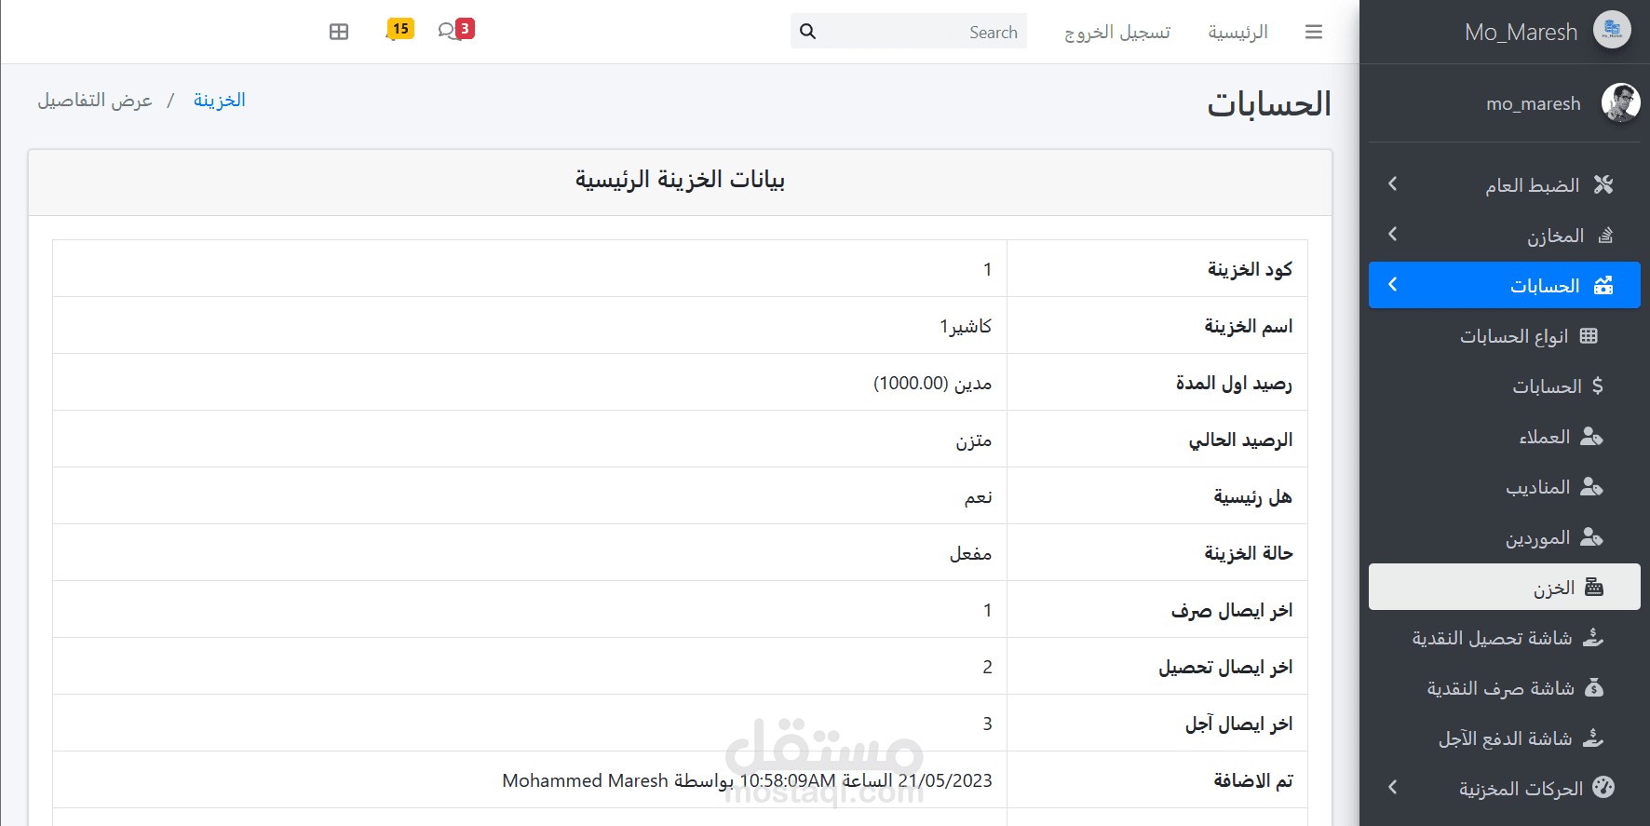The image size is (1650, 826).
Task: Click the انواع الحسابات table icon
Action: pos(1589,335)
